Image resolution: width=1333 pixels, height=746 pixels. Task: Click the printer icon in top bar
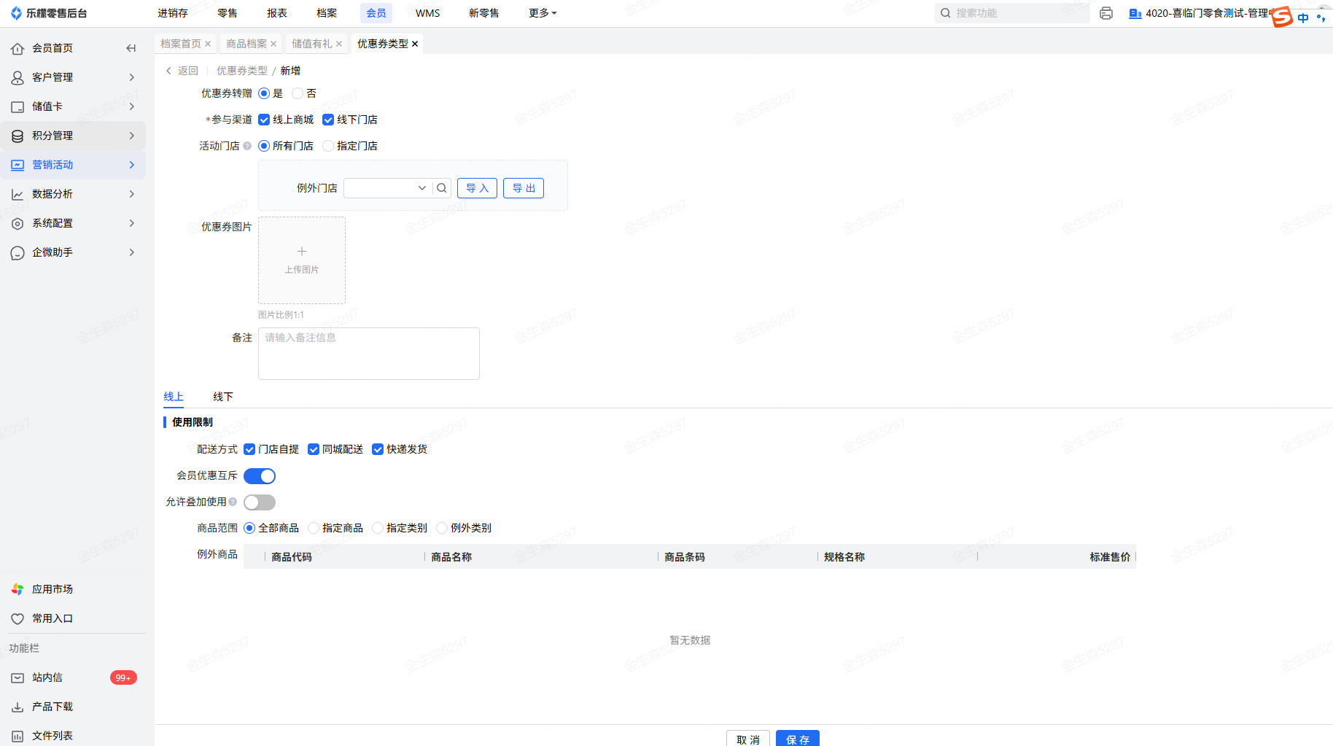(x=1105, y=13)
